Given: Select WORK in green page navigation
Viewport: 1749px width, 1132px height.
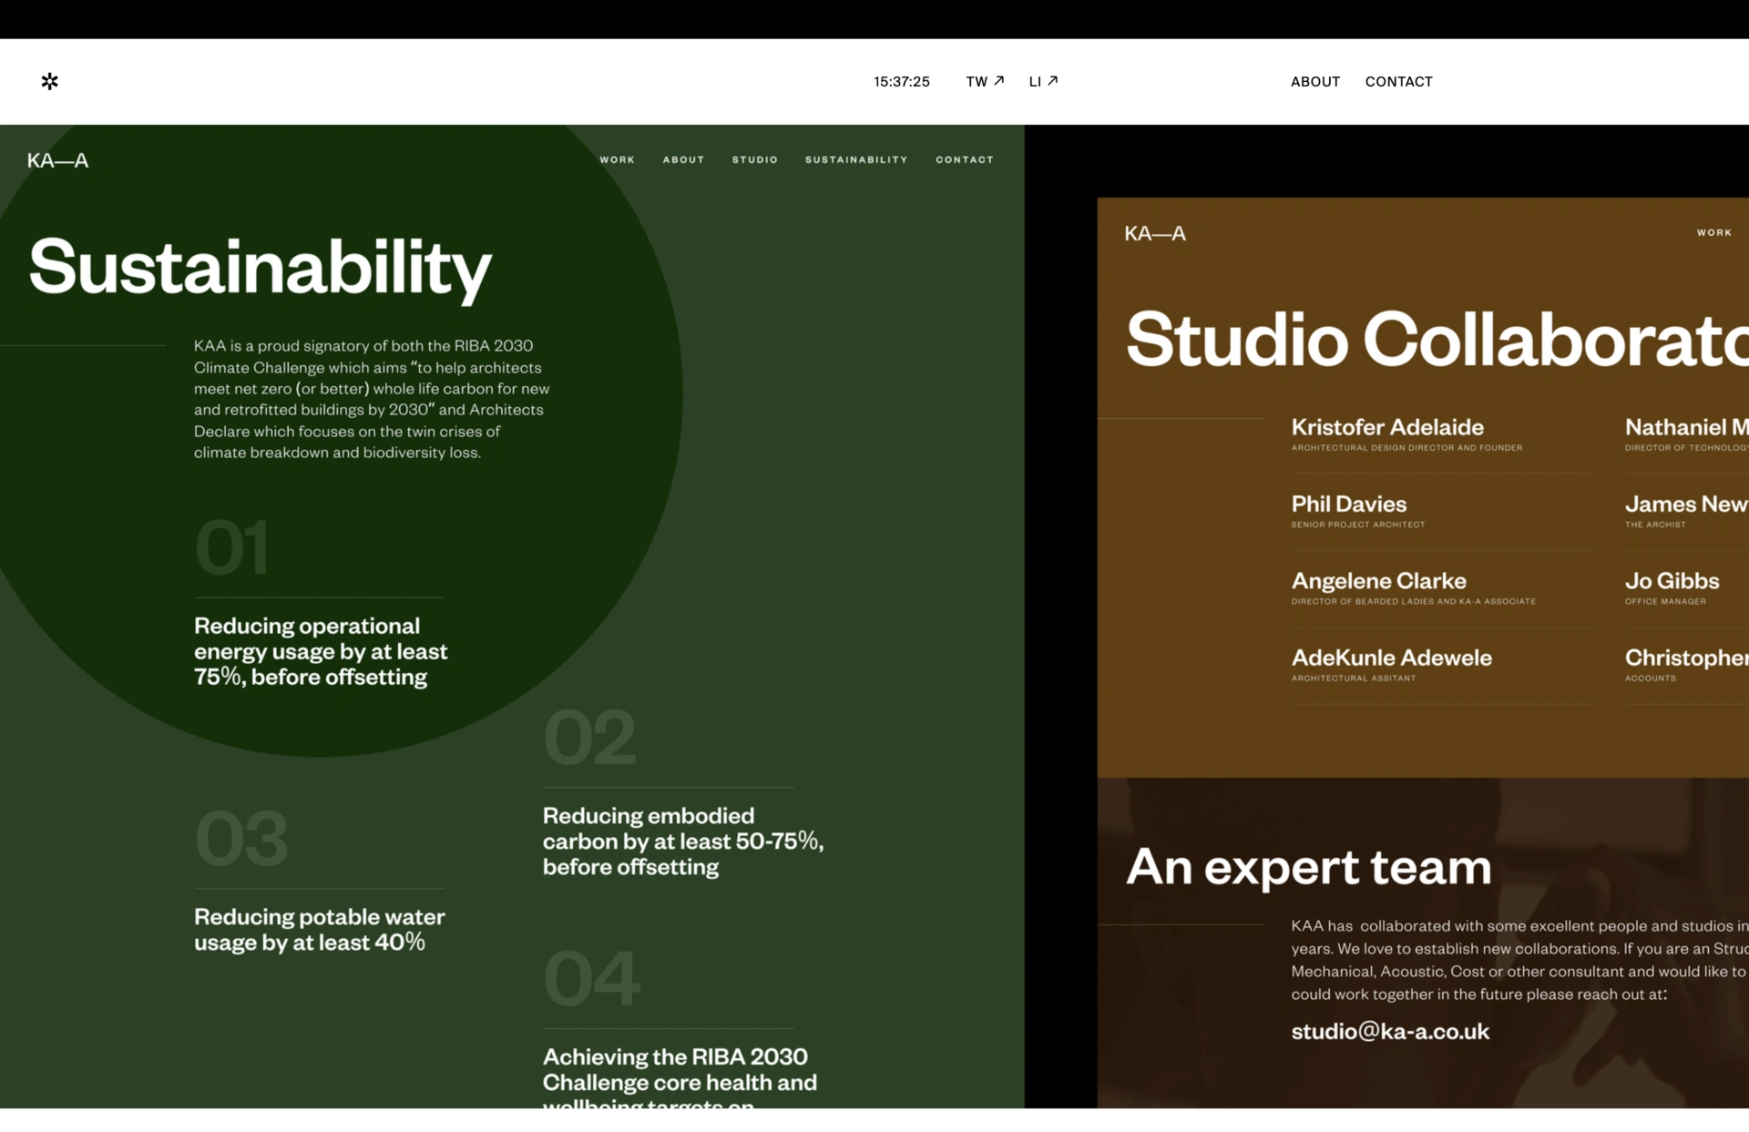Looking at the screenshot, I should point(617,160).
